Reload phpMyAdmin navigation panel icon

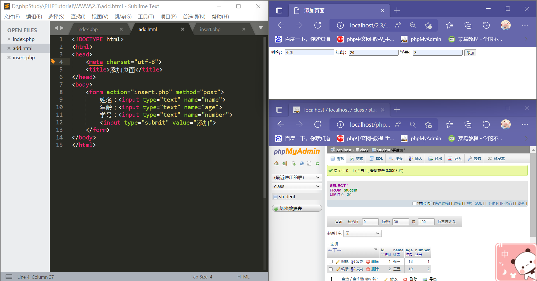317,164
